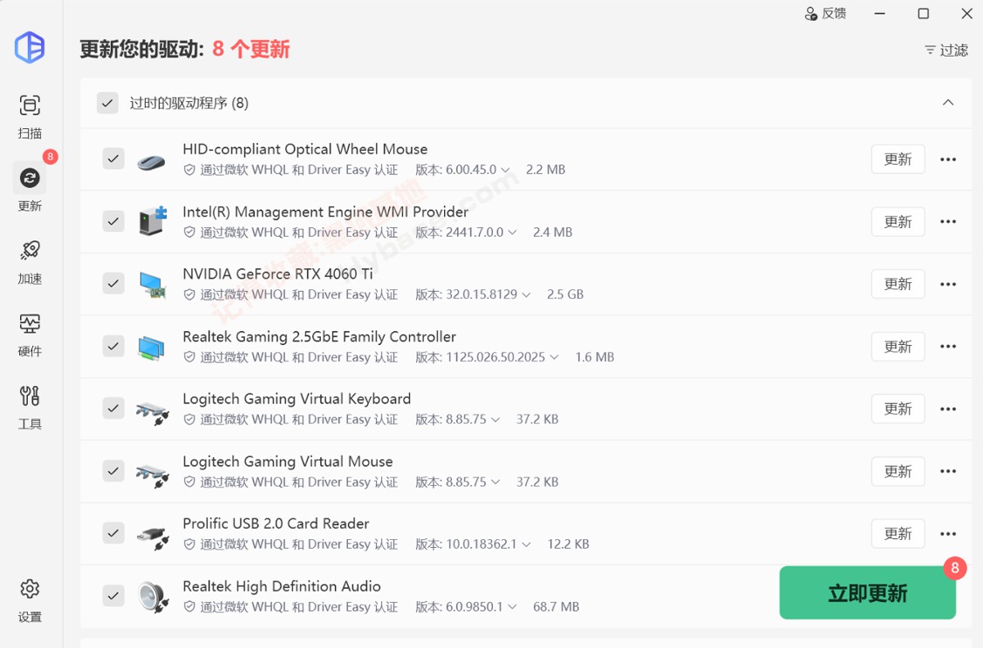The width and height of the screenshot is (983, 648).
Task: Click the Driver Easy logo icon
Action: [x=30, y=48]
